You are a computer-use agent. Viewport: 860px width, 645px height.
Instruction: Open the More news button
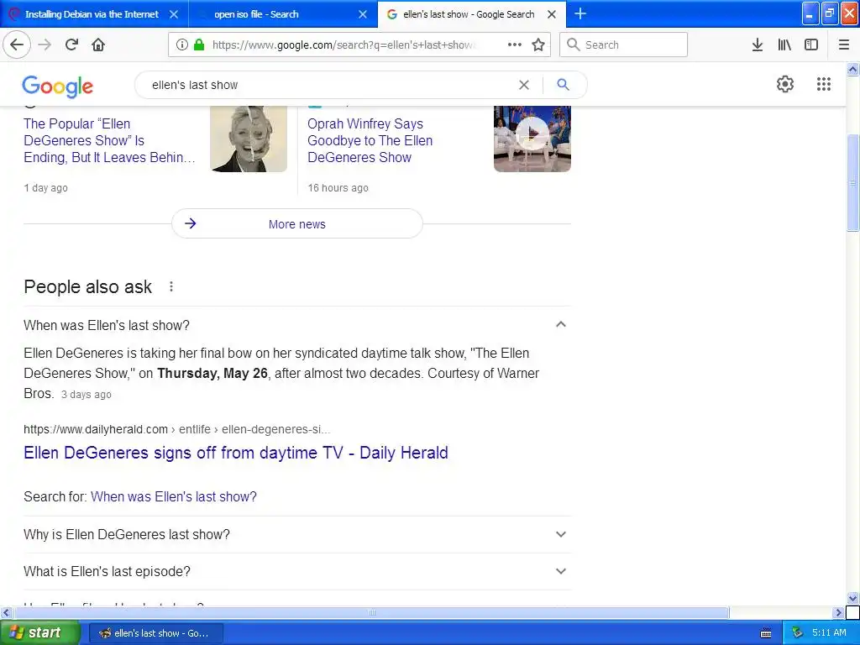(x=297, y=223)
